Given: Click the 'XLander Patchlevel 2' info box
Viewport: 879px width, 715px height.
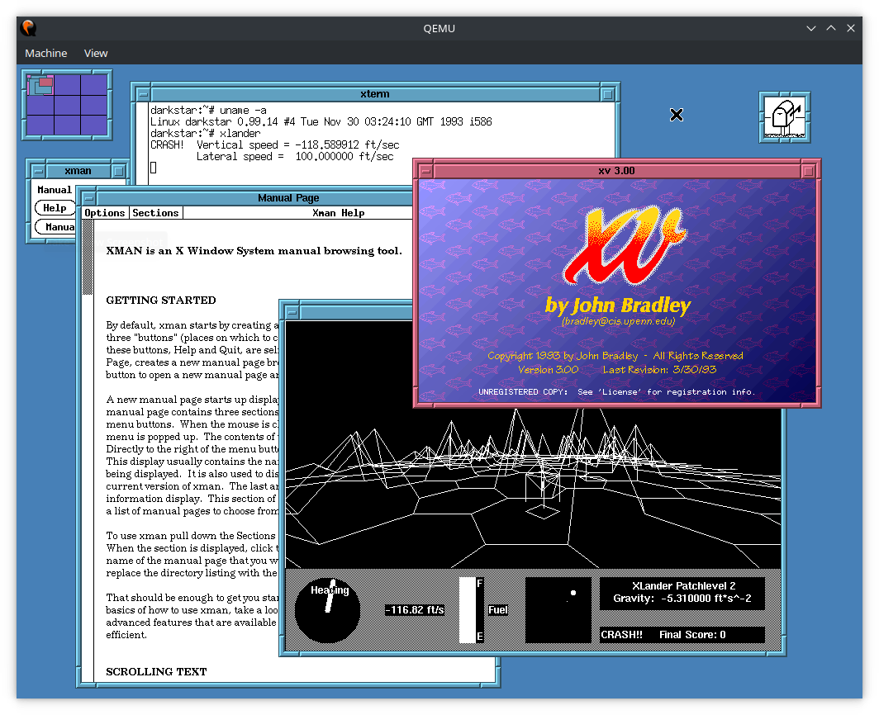Looking at the screenshot, I should coord(682,593).
